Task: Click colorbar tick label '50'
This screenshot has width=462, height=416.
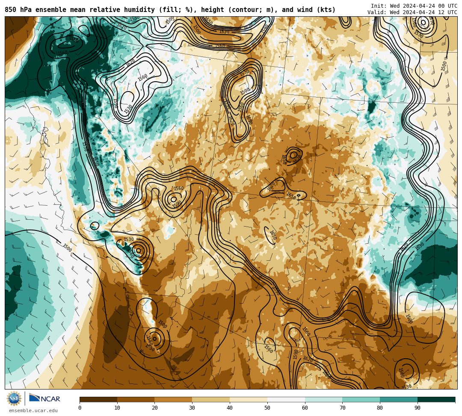Action: pyautogui.click(x=267, y=408)
